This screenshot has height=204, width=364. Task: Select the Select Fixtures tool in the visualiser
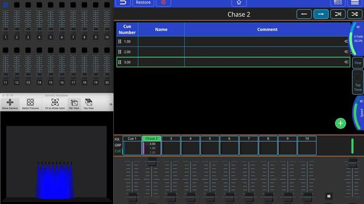[x=30, y=104]
